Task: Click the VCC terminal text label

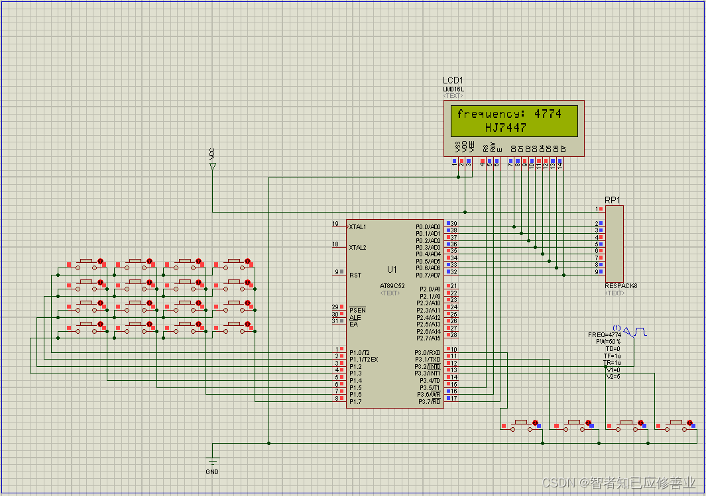Action: pyautogui.click(x=212, y=154)
